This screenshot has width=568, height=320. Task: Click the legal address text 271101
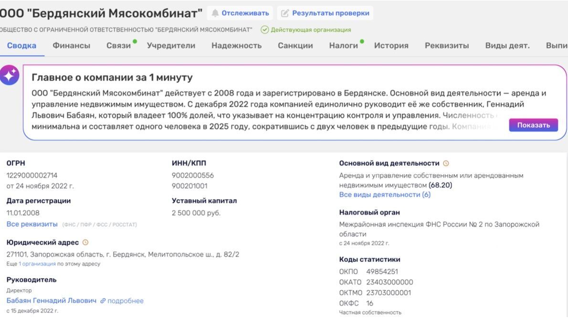pos(123,255)
